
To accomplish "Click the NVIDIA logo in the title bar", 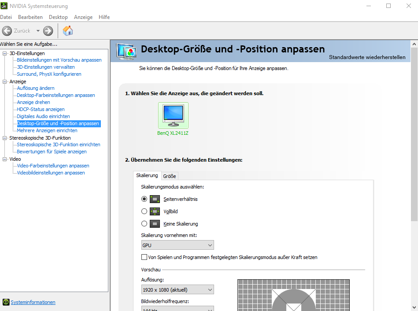I will tap(4, 6).
